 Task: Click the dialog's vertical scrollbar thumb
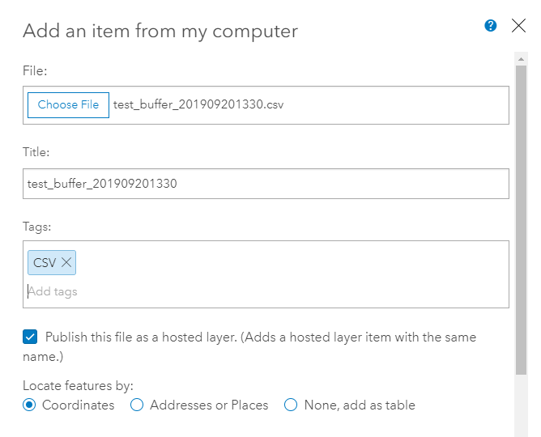tap(522, 210)
